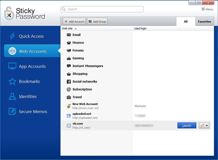Click the Add Account button
The image size is (218, 160).
tap(74, 21)
